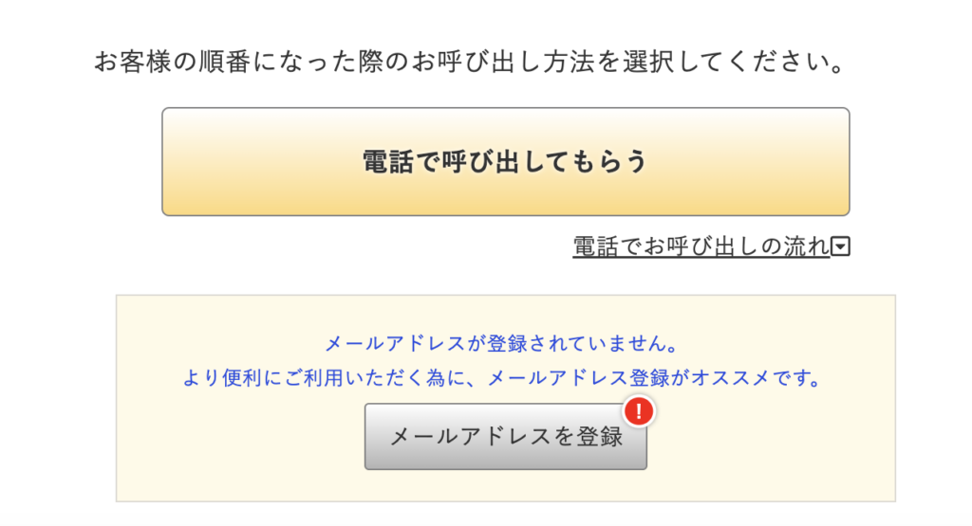Click the メールアドレスを登録 button

[x=505, y=437]
